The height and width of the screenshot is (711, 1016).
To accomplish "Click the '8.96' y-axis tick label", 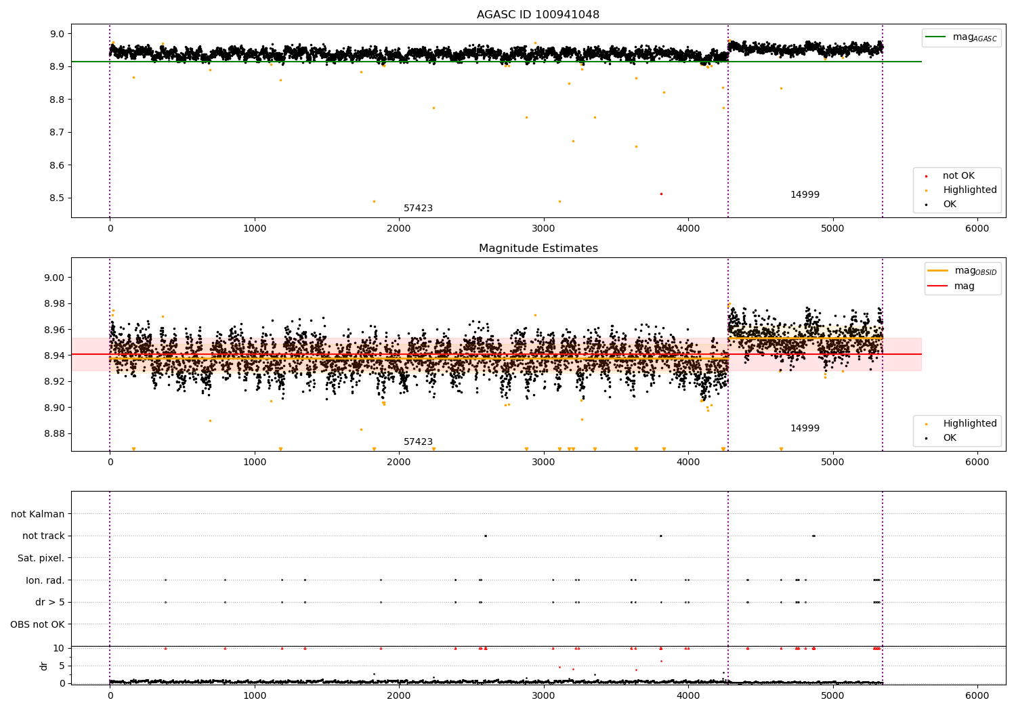I will pos(54,330).
